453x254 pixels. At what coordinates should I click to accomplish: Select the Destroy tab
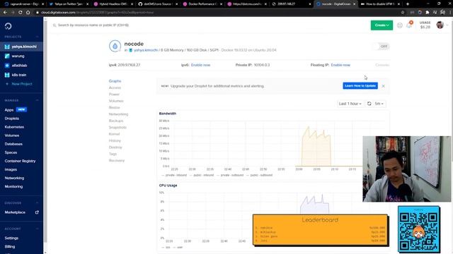pos(115,147)
